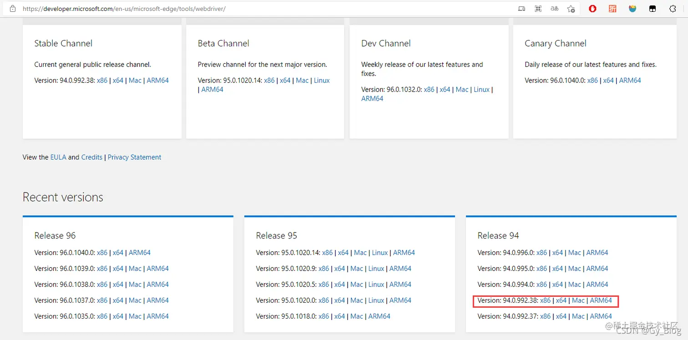688x340 pixels.
Task: Download version 96.0.1037.0 ARM64
Action: click(158, 300)
